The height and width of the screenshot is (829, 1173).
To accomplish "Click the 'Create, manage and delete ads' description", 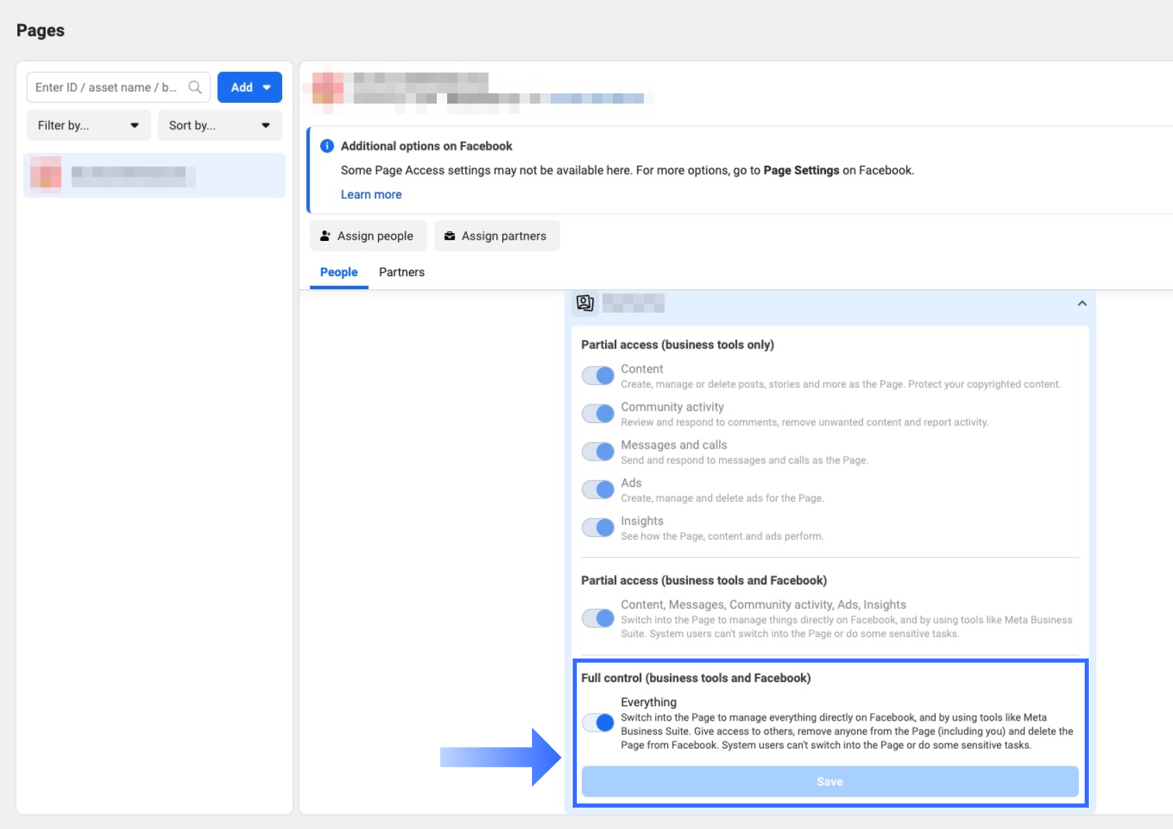I will coord(722,498).
